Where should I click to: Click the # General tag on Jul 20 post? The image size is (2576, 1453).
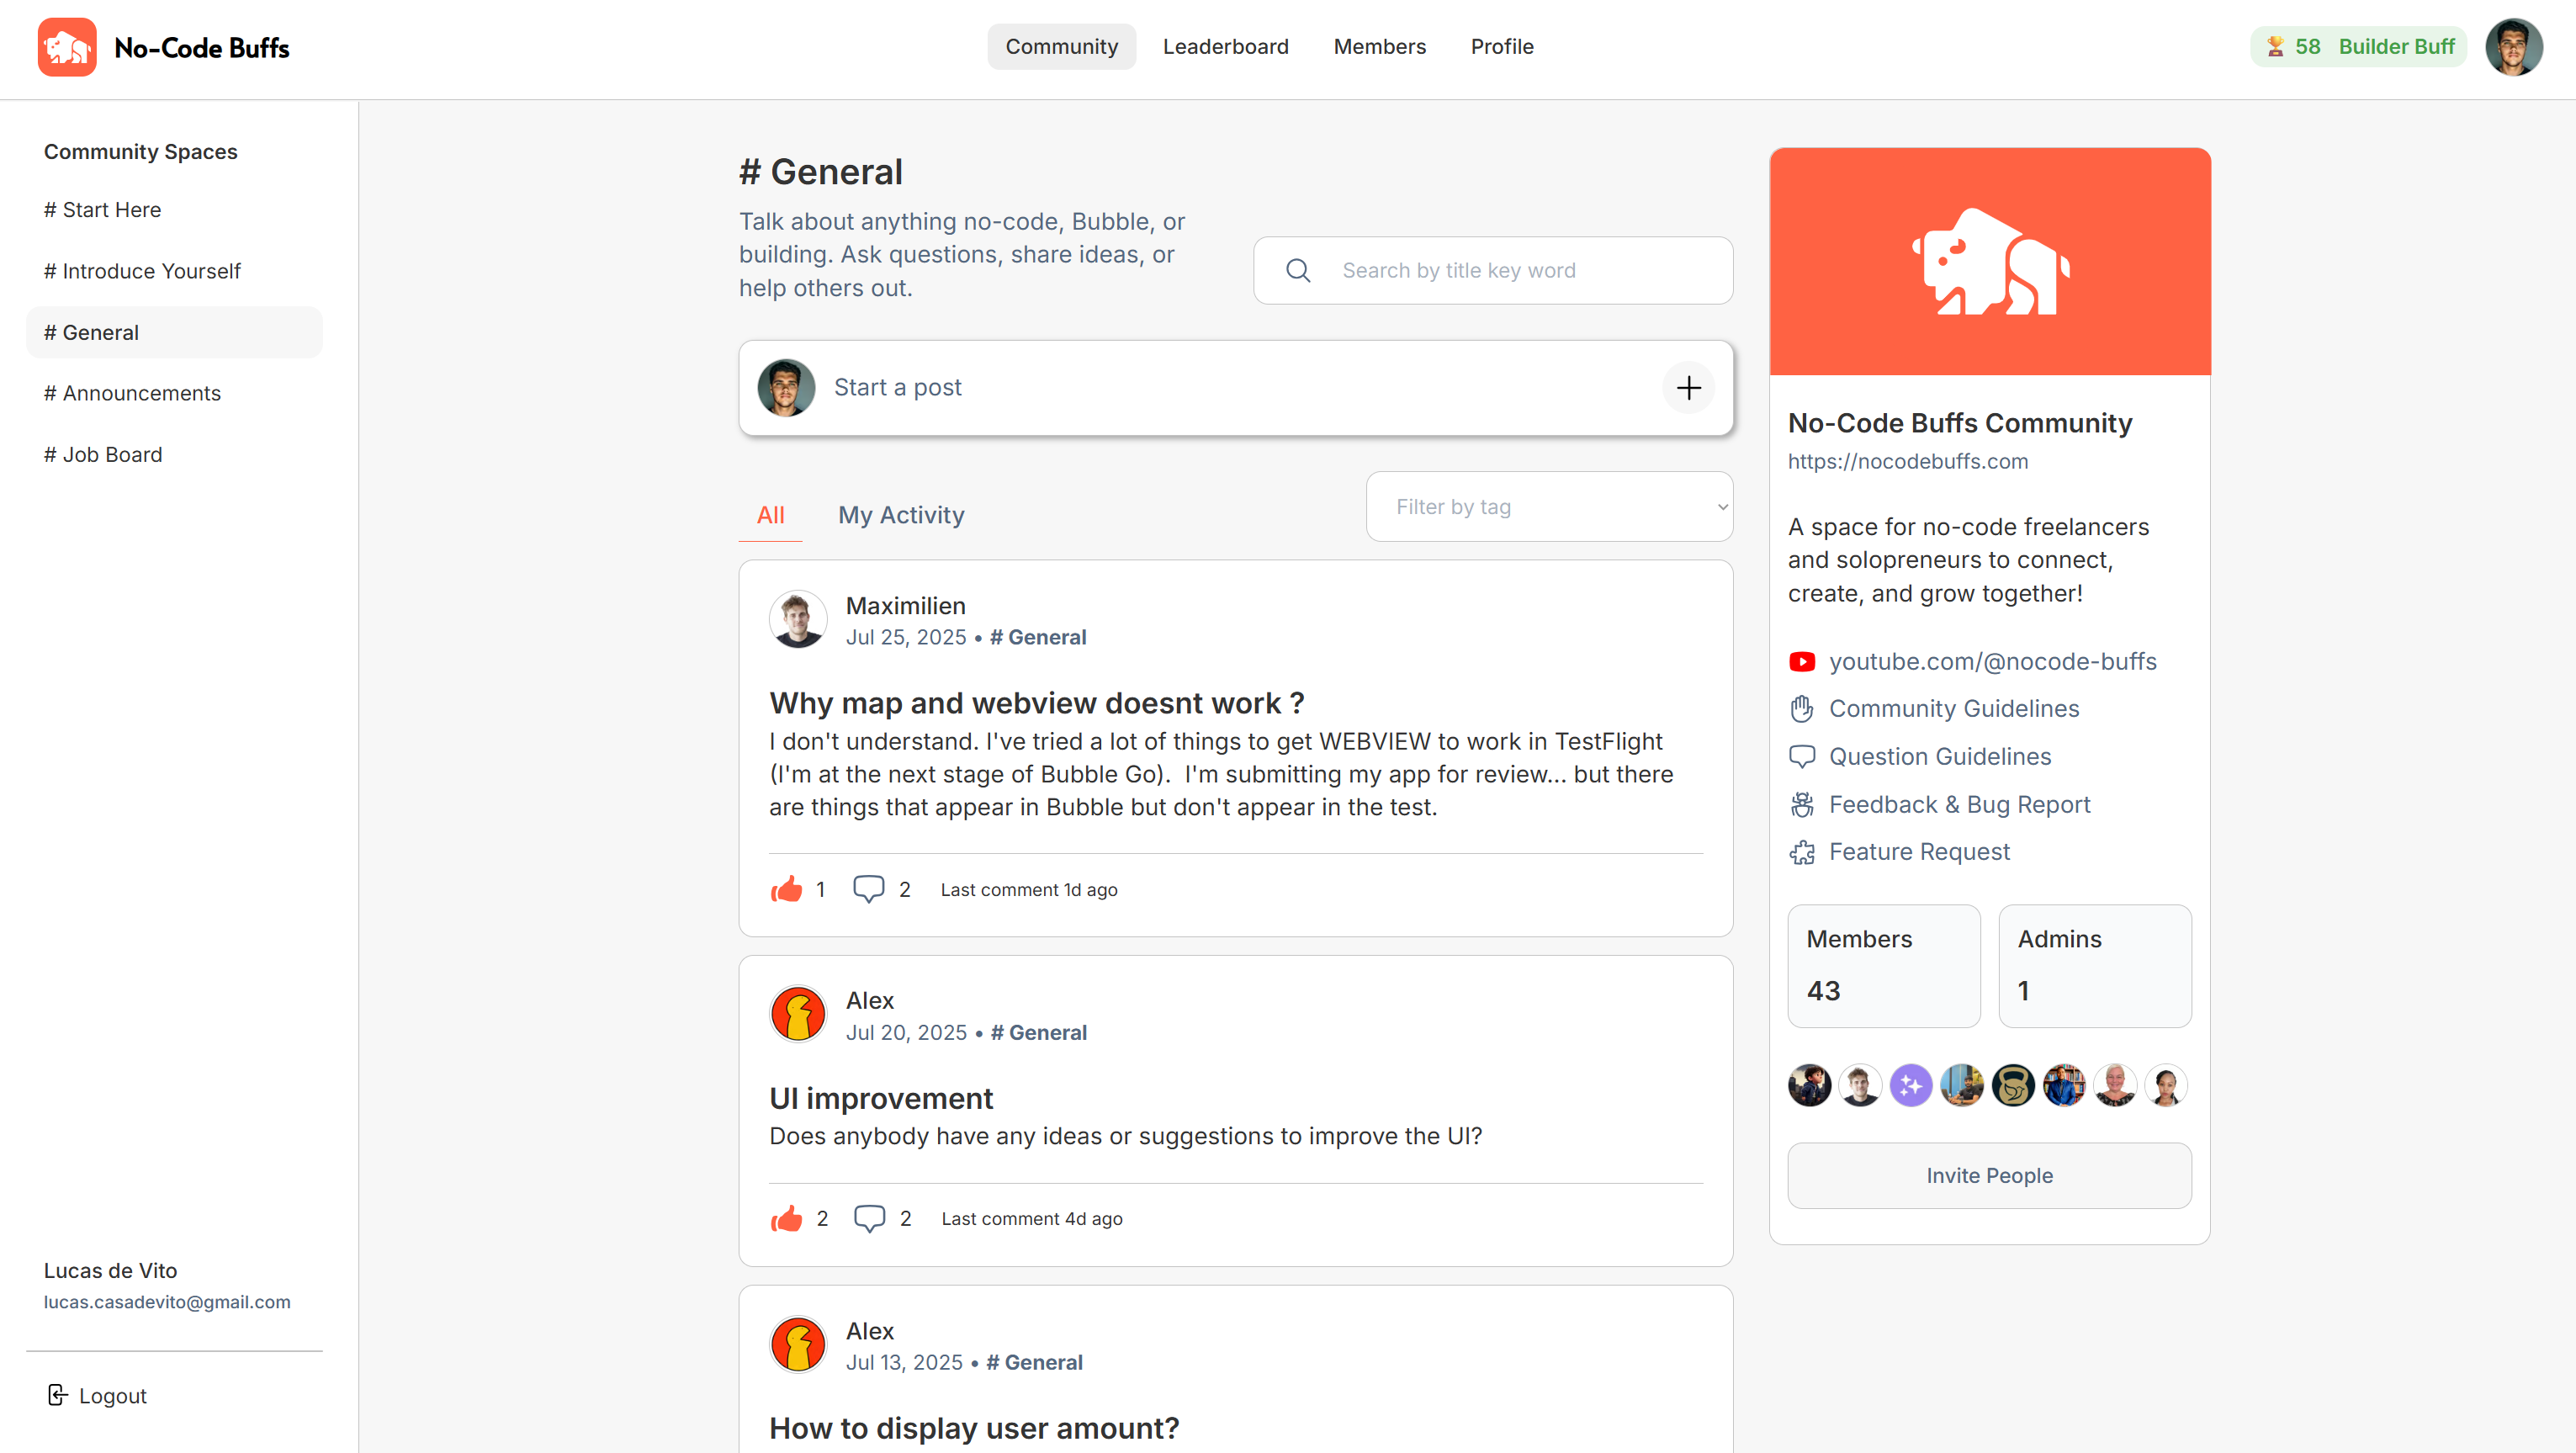1038,1033
